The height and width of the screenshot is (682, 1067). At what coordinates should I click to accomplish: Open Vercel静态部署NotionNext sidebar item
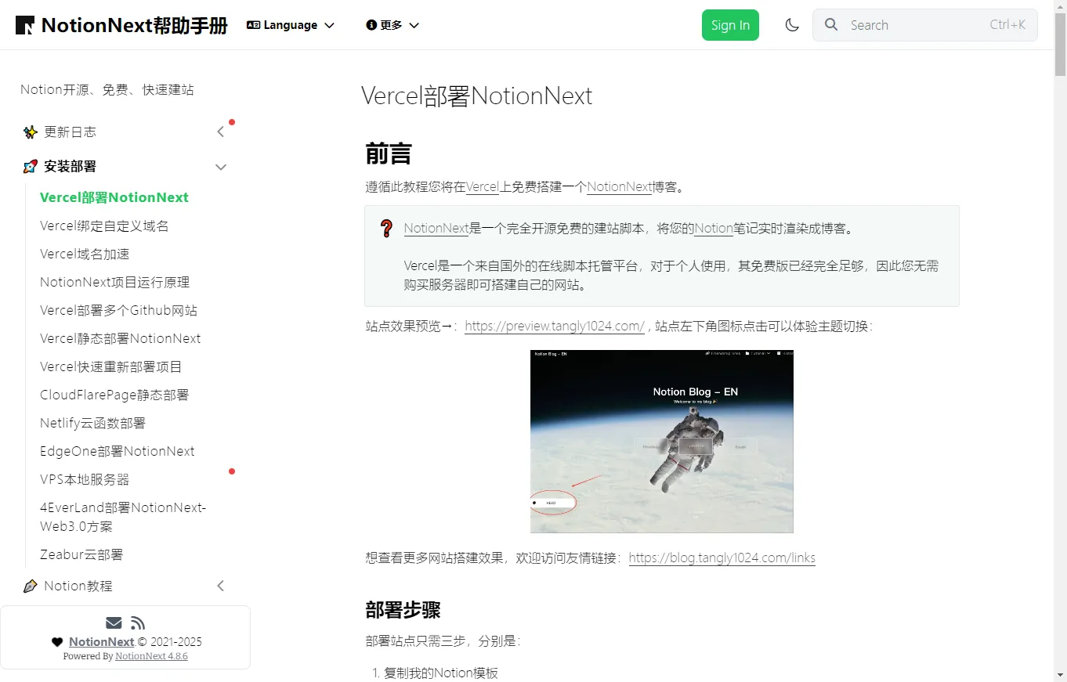click(x=120, y=338)
